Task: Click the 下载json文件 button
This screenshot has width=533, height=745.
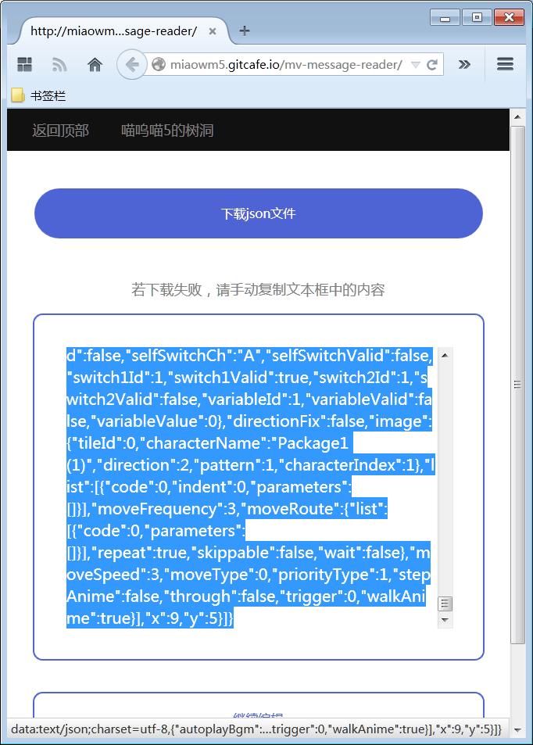Action: [259, 213]
